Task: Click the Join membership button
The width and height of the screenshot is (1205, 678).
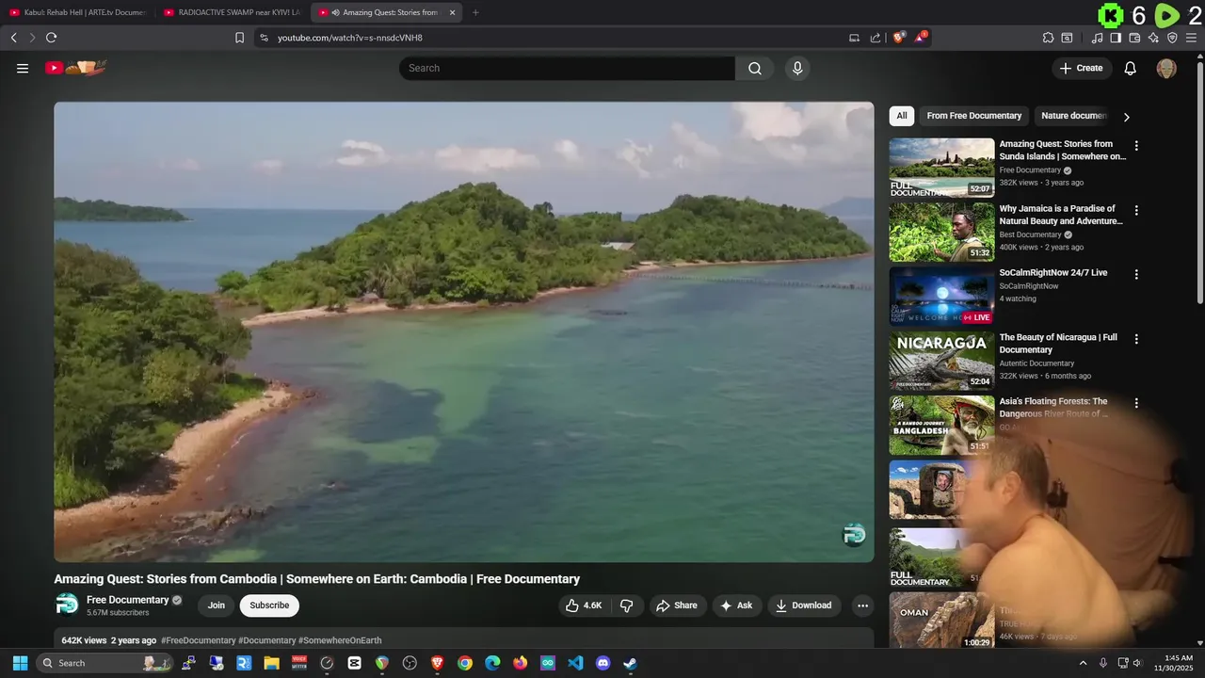Action: pos(217,605)
